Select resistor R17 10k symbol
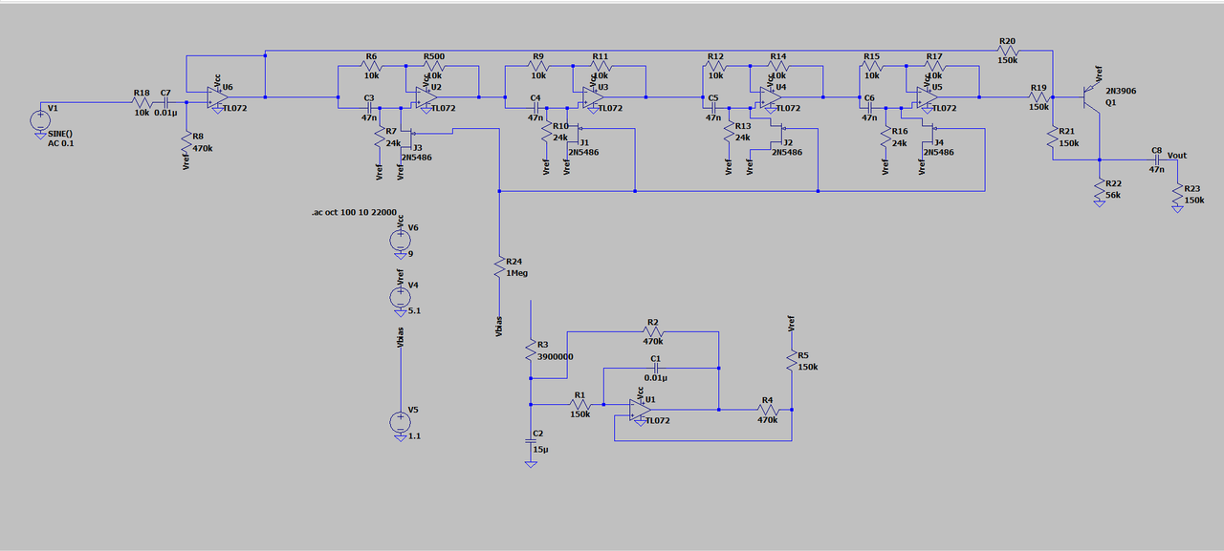 (933, 66)
